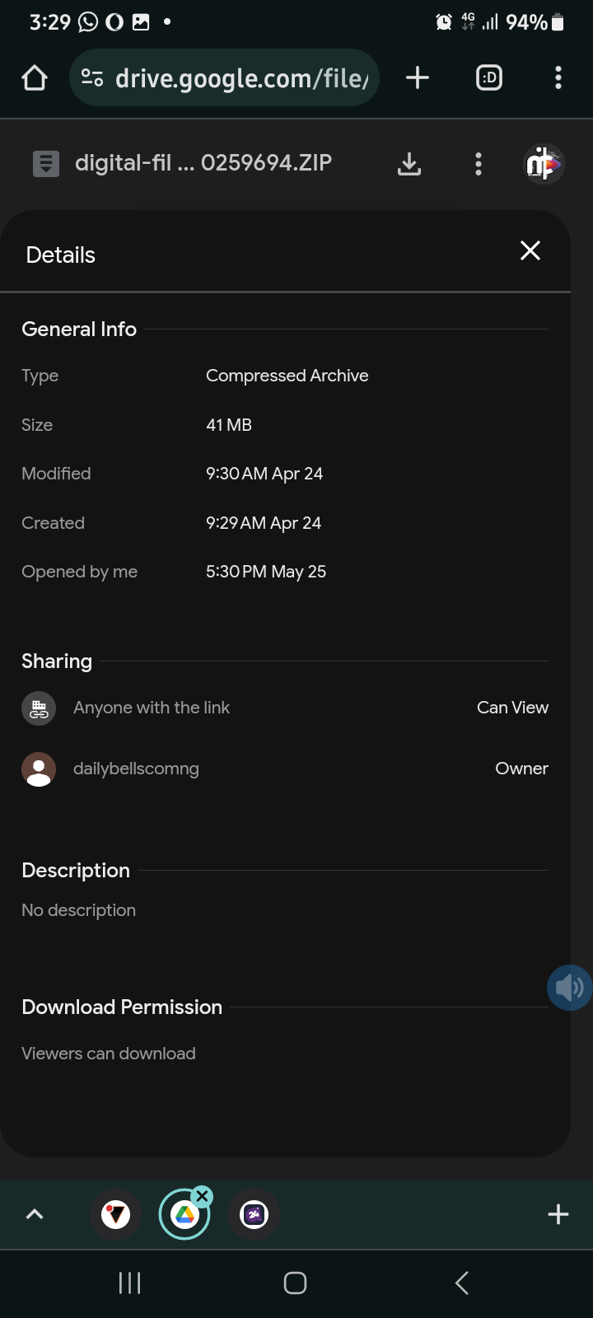Open the tab switcher icon

[x=489, y=78]
